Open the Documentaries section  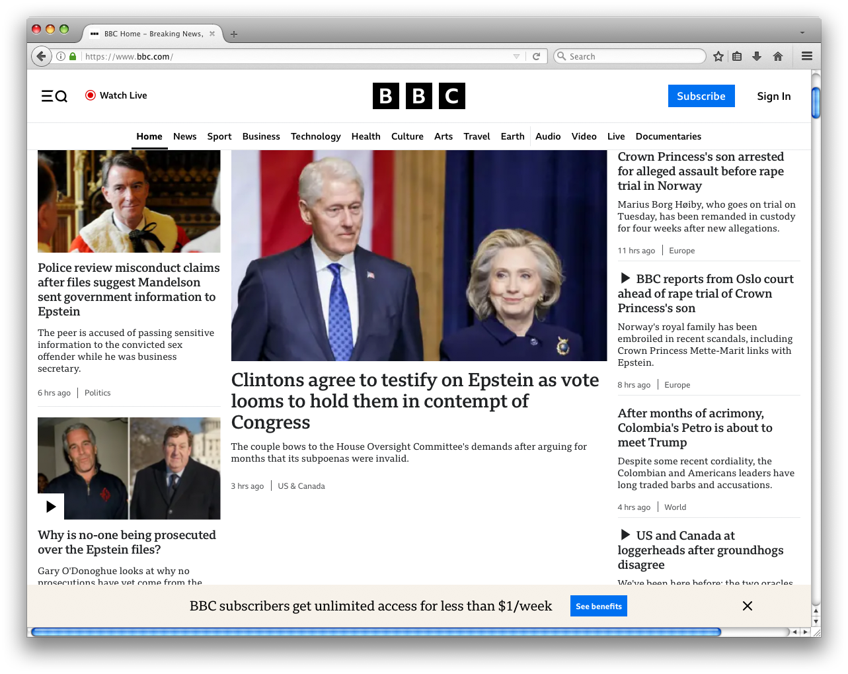point(668,136)
